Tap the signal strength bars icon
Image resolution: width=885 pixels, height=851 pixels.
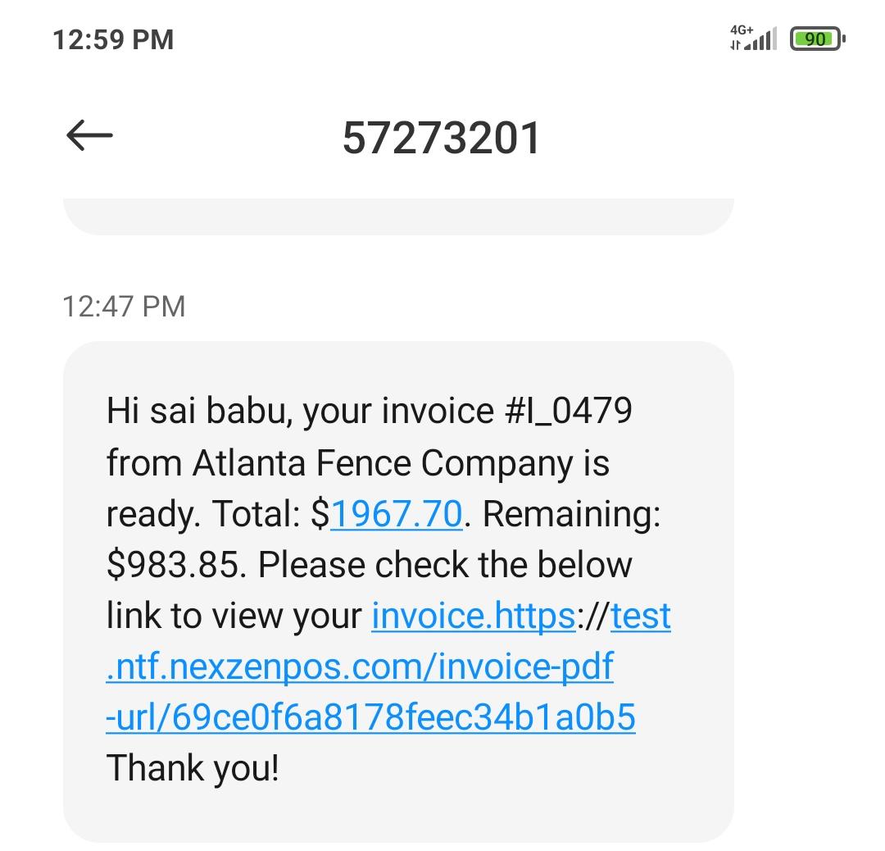[762, 39]
